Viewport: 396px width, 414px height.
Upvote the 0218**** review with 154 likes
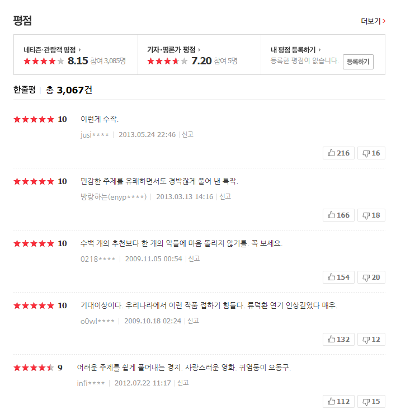[338, 277]
